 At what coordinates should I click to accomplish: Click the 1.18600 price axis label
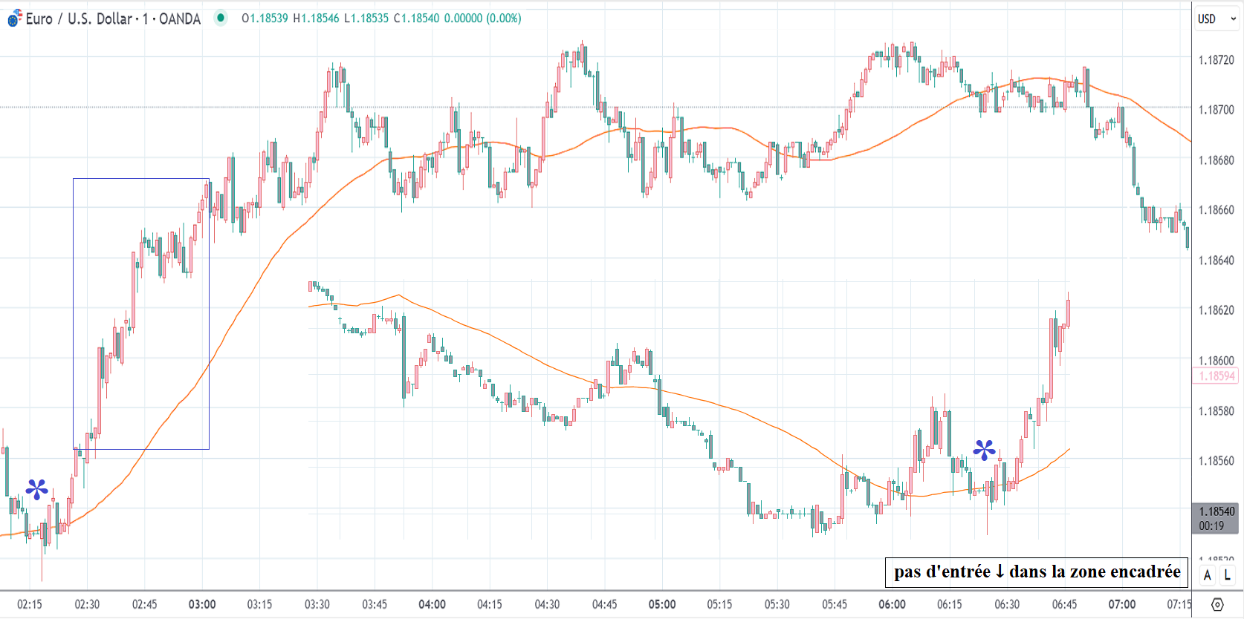click(x=1216, y=361)
